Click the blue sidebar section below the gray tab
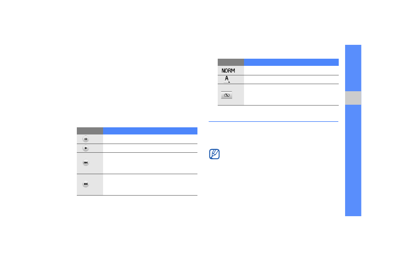The height and width of the screenshot is (261, 406). click(x=353, y=160)
